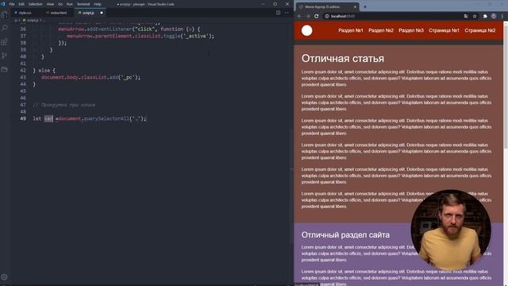The width and height of the screenshot is (508, 286).
Task: Click addEventListener on line 36
Action: (109, 29)
